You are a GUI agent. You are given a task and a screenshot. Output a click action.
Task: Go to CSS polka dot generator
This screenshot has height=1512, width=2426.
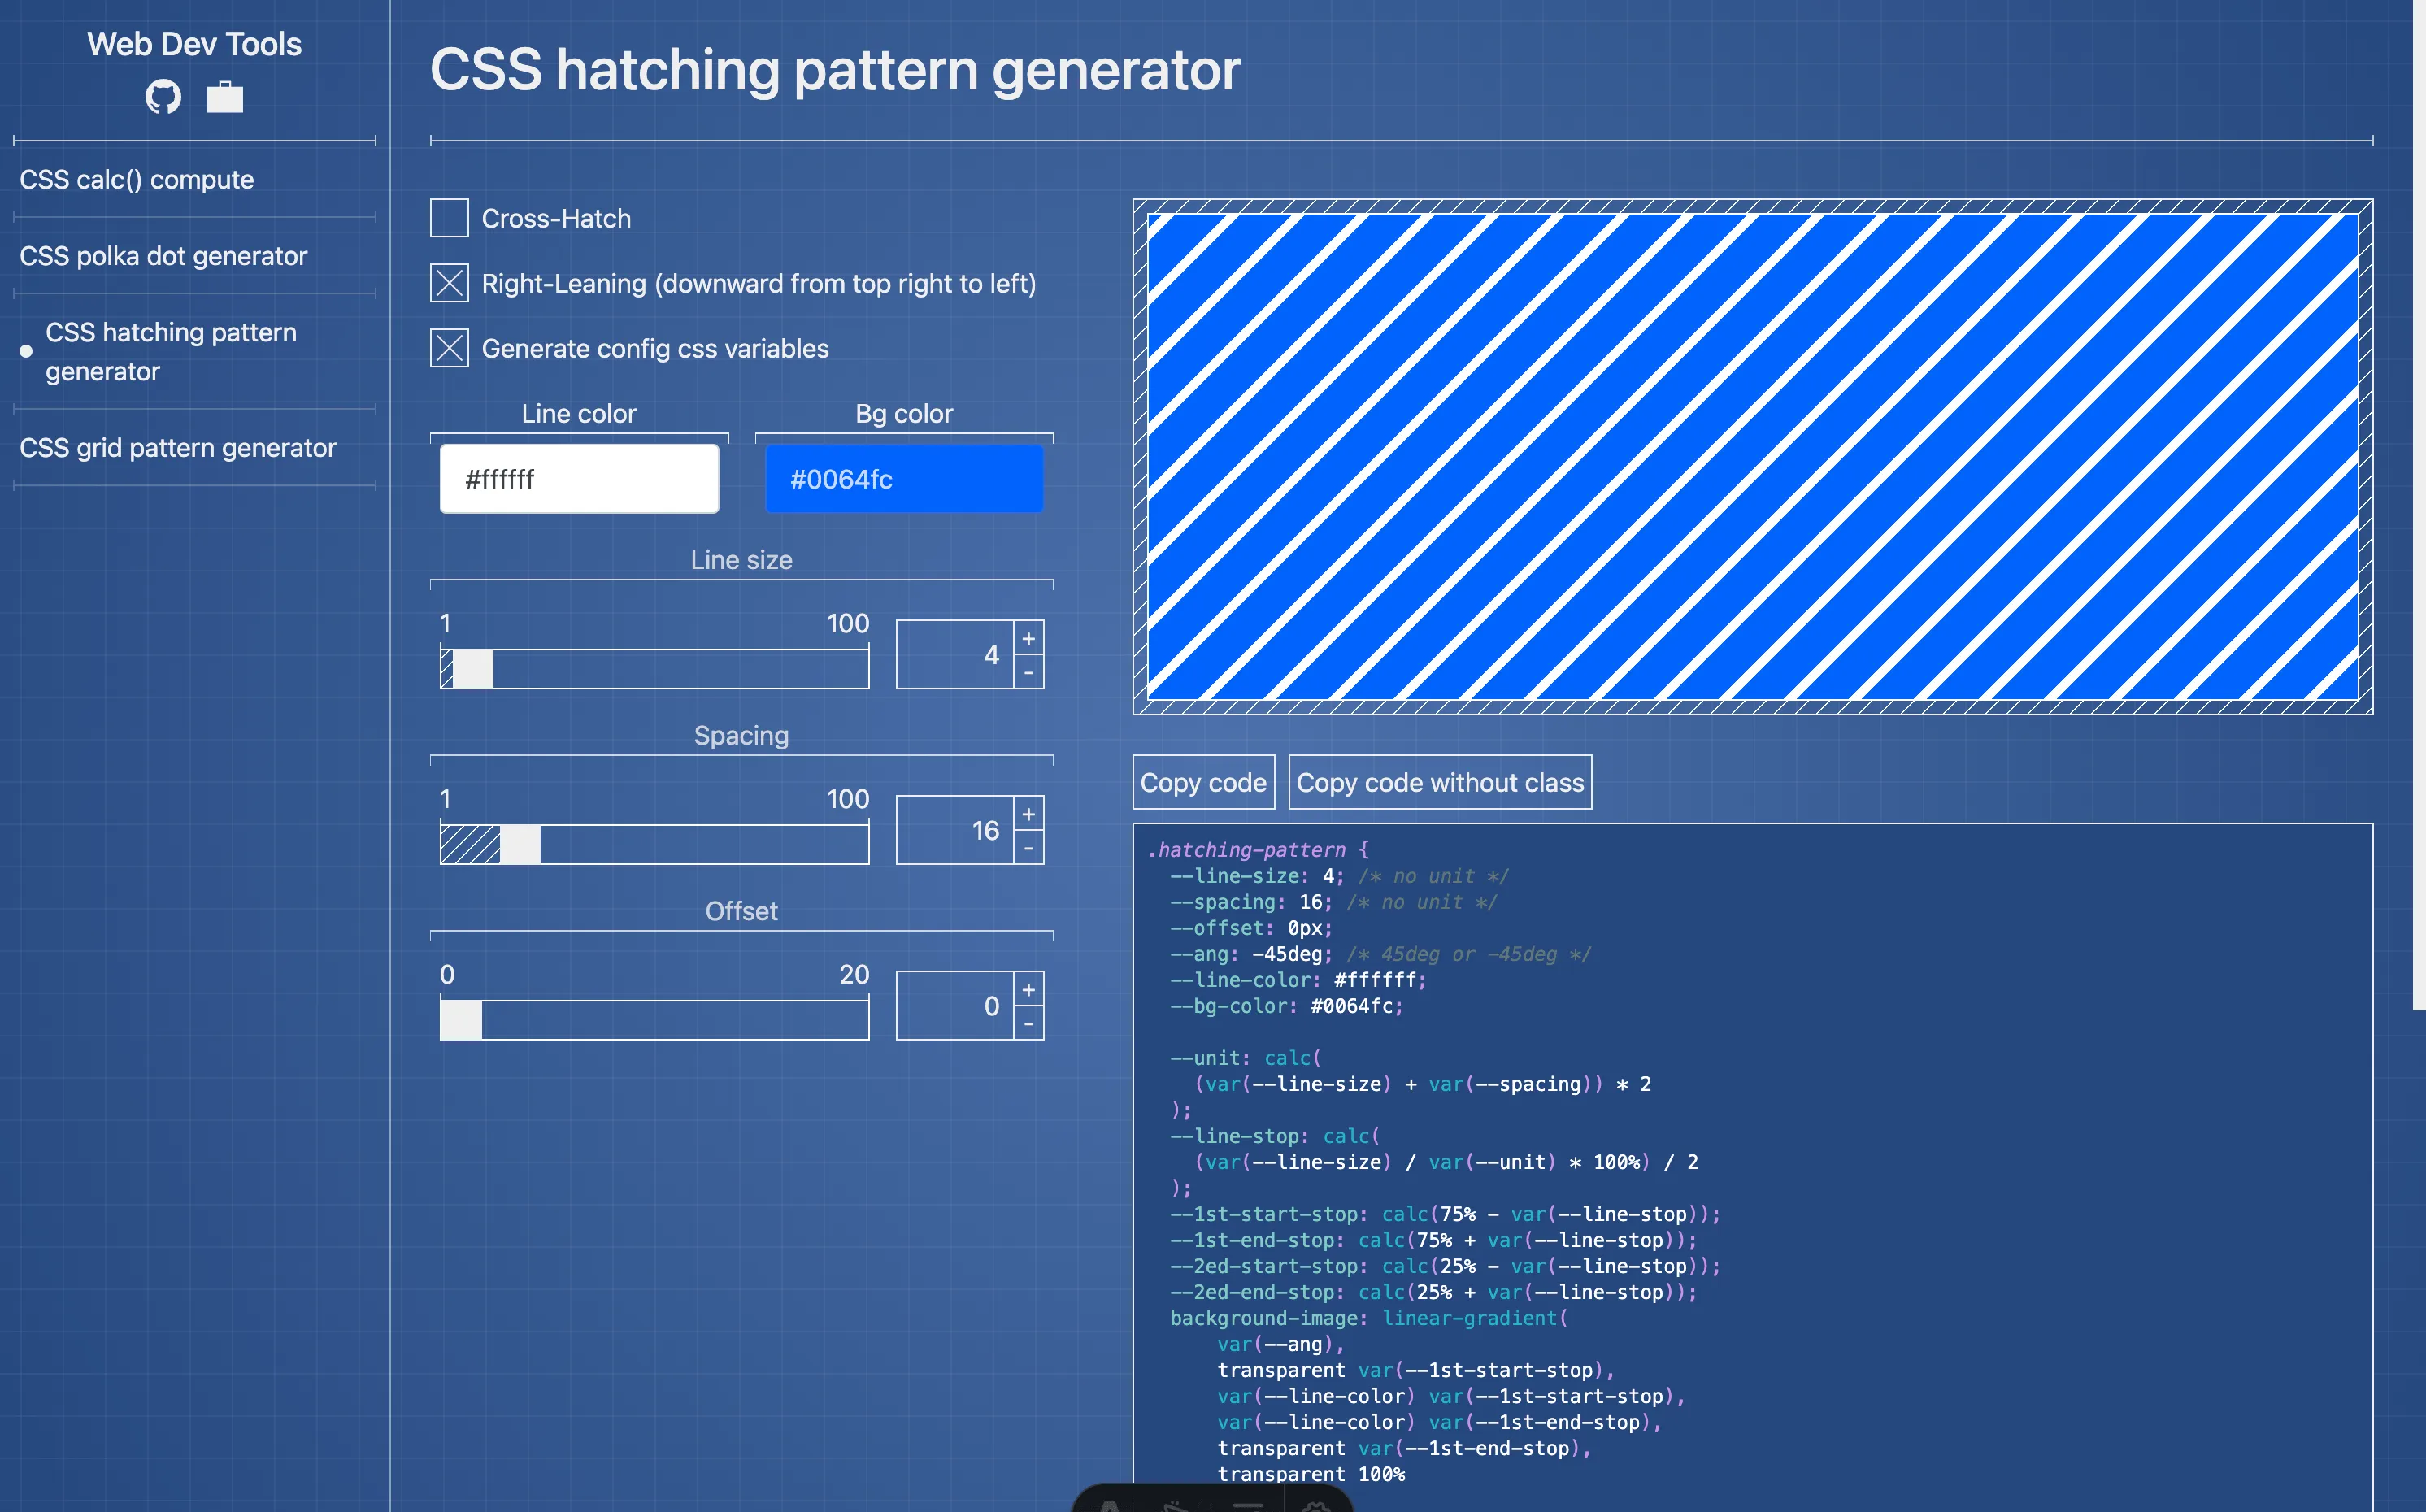tap(163, 256)
